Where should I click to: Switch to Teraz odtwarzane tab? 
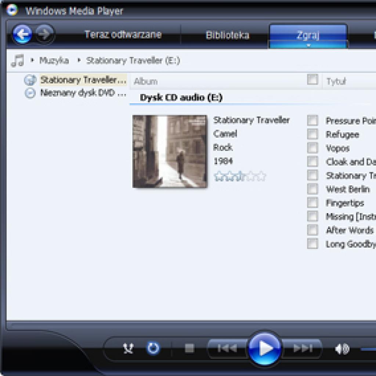(123, 35)
